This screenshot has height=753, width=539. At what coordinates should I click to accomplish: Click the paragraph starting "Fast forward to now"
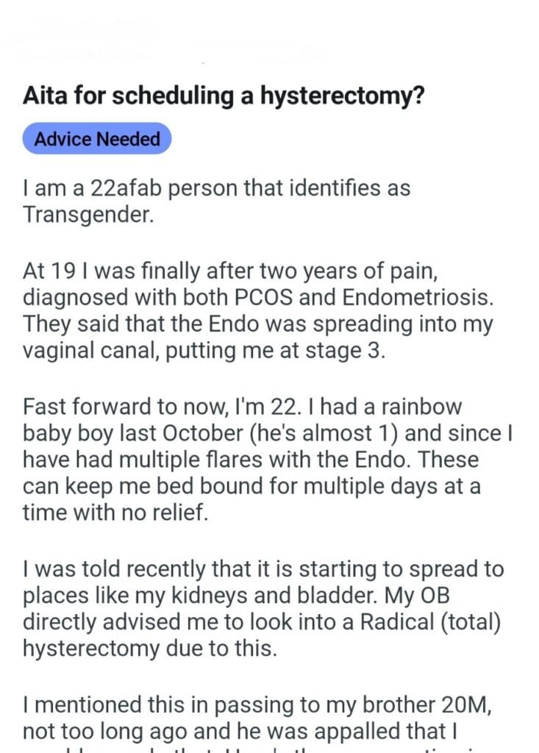pos(265,460)
